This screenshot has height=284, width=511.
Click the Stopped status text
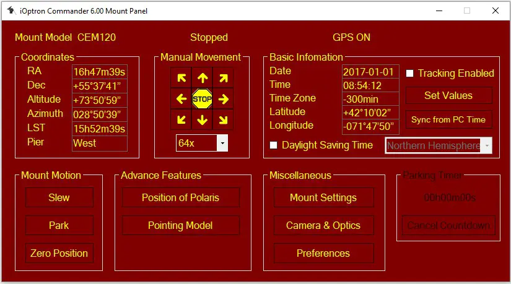click(x=209, y=38)
